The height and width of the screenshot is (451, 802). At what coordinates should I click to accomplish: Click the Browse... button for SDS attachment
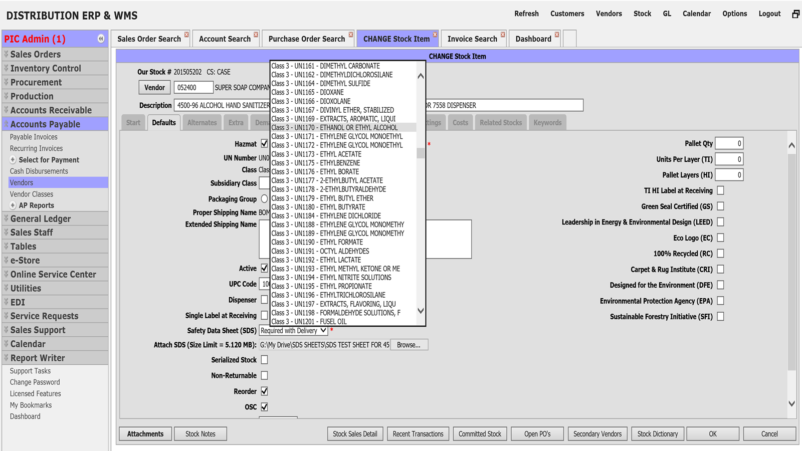409,345
